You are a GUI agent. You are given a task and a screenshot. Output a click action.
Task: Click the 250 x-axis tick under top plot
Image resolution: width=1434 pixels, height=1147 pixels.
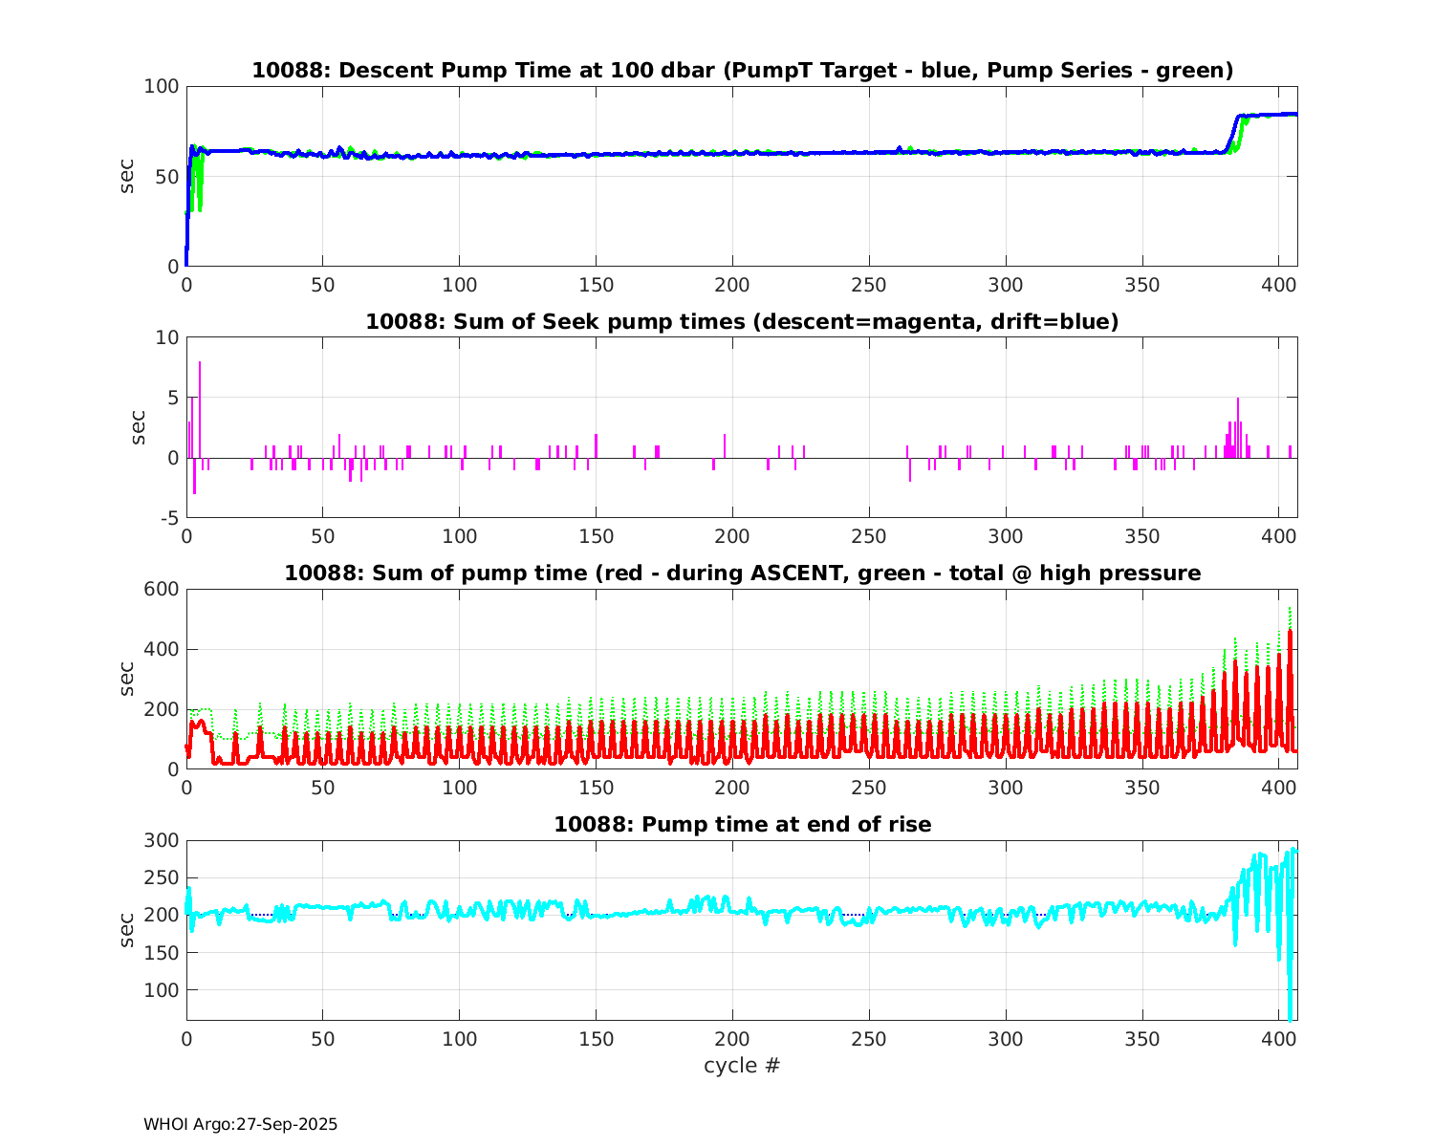869,286
